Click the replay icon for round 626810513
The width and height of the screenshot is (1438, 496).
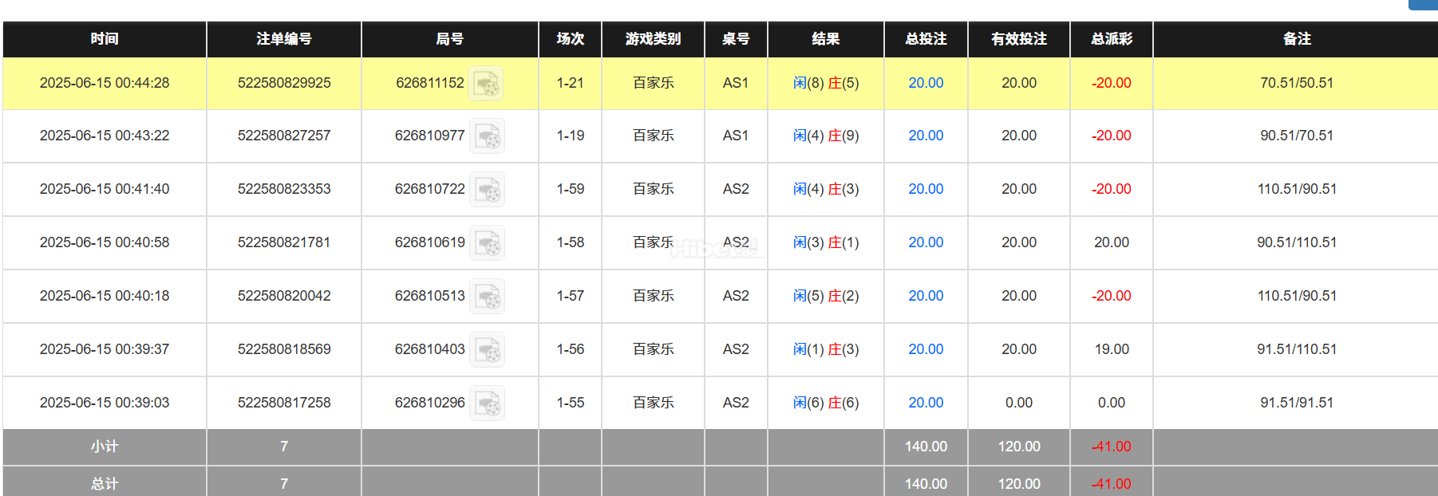point(486,297)
